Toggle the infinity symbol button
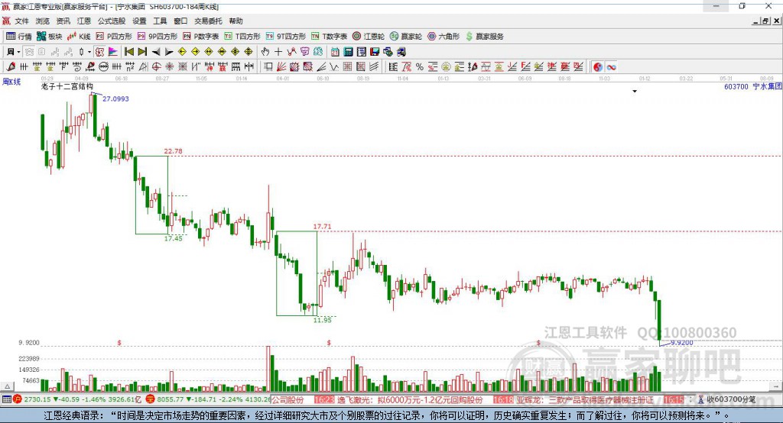The height and width of the screenshot is (423, 783). [611, 67]
